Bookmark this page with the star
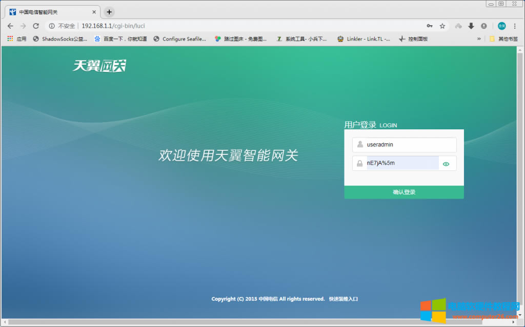Image resolution: width=525 pixels, height=327 pixels. tap(442, 26)
